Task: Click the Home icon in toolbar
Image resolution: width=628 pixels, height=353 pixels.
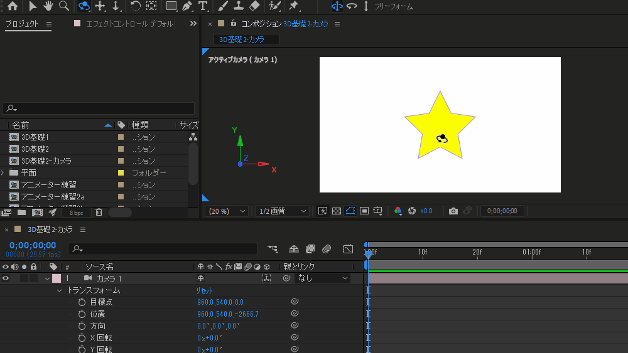Action: pyautogui.click(x=13, y=6)
